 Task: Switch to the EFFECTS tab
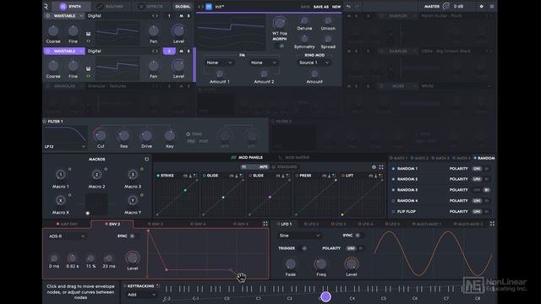[150, 7]
